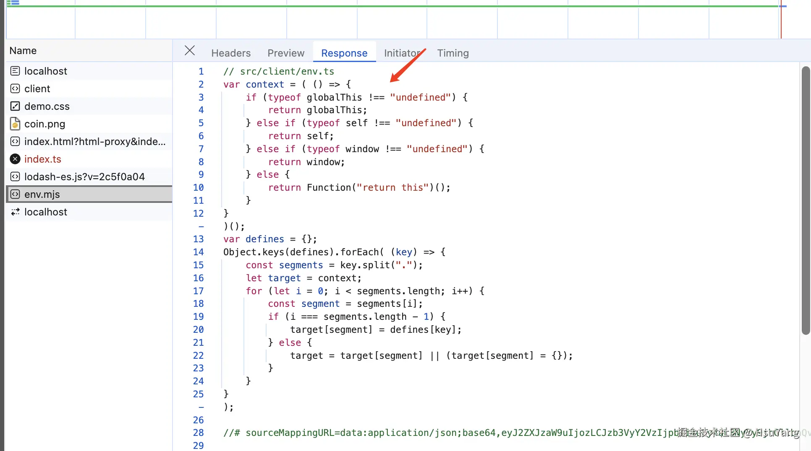Image resolution: width=811 pixels, height=451 pixels.
Task: Click the script icon beside index.html?html-proxy
Action: tap(15, 141)
